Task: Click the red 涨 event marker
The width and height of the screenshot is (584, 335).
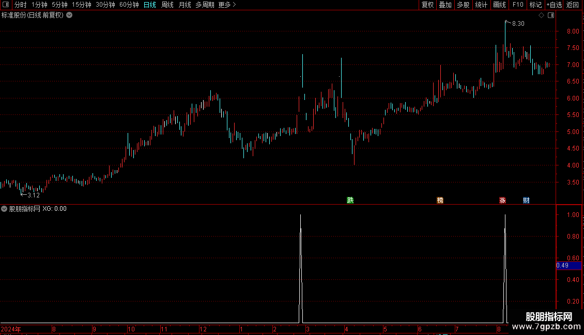Action: coord(502,200)
